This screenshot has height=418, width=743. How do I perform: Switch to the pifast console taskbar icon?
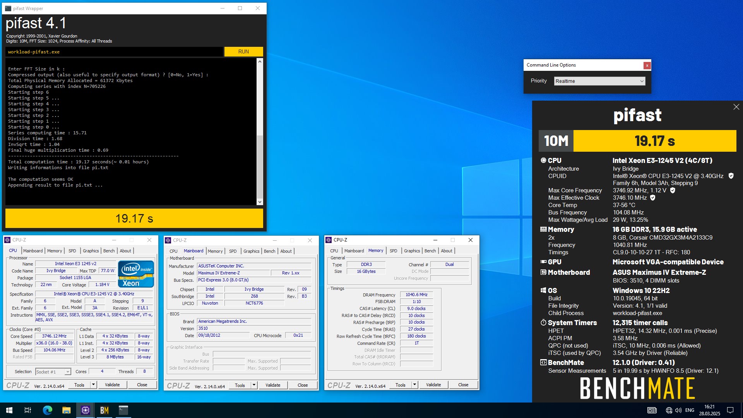point(123,410)
